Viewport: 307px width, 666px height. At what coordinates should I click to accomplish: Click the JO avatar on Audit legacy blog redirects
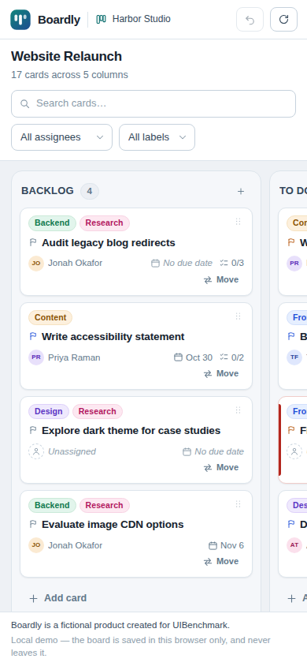[36, 264]
